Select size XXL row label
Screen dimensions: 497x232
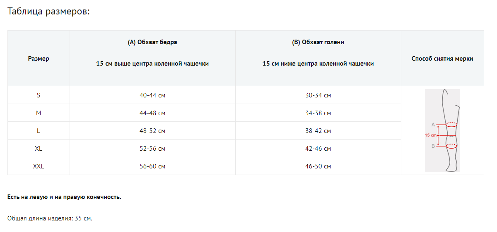pyautogui.click(x=39, y=166)
